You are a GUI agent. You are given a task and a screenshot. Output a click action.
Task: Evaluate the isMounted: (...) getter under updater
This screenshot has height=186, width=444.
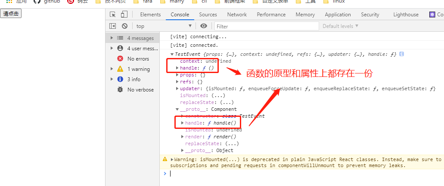(x=219, y=95)
